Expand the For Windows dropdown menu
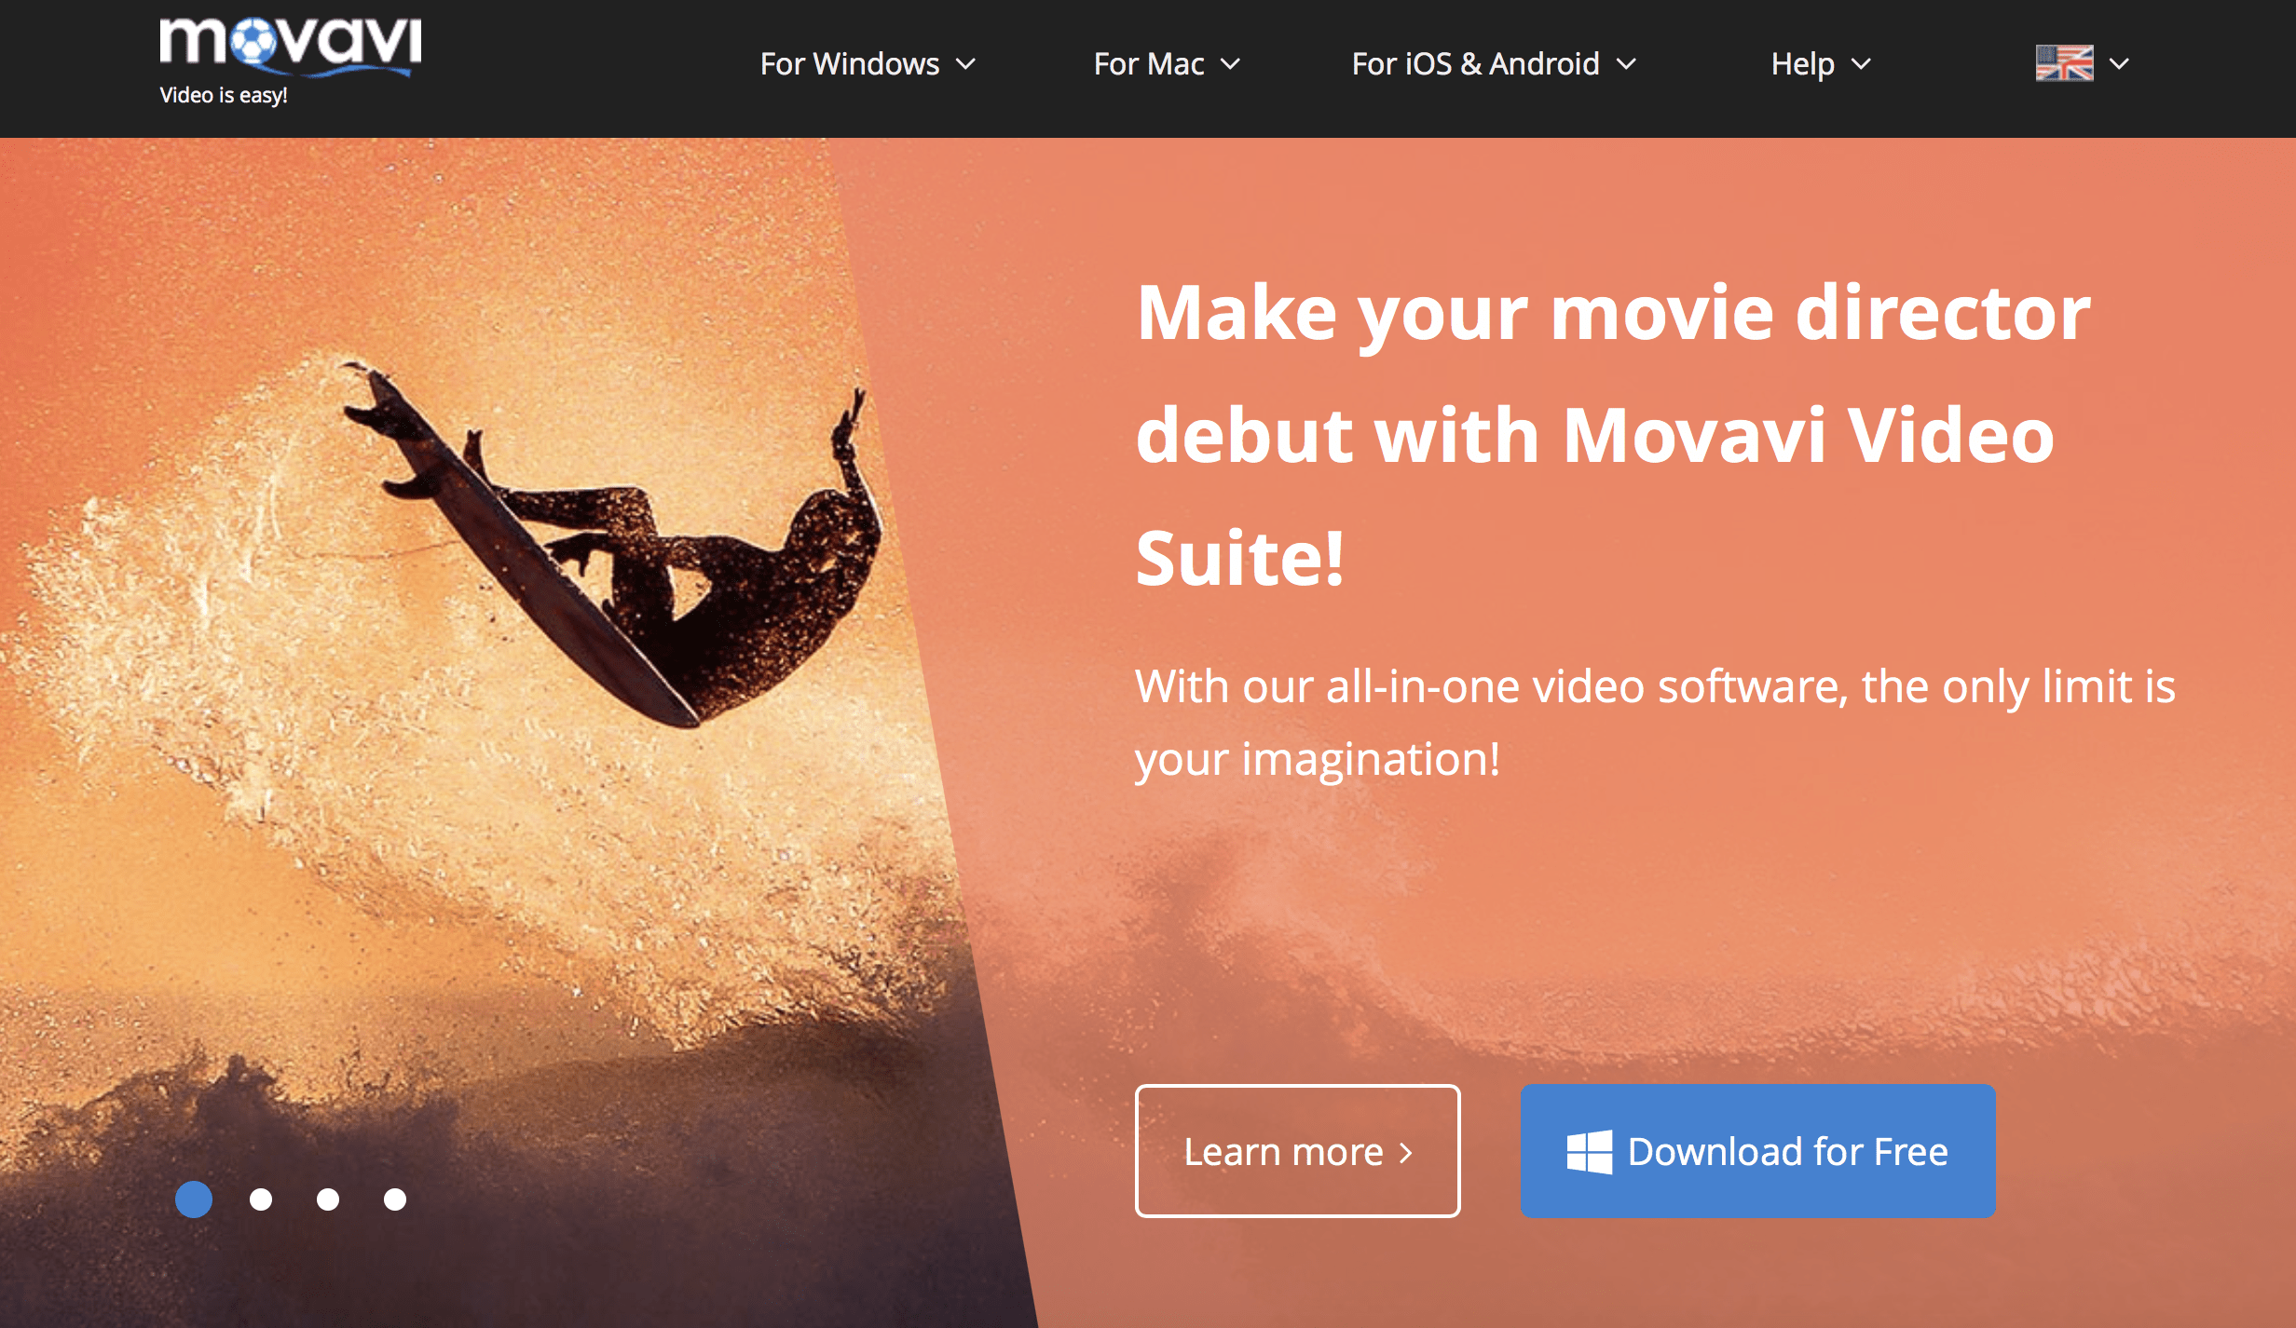 [867, 63]
